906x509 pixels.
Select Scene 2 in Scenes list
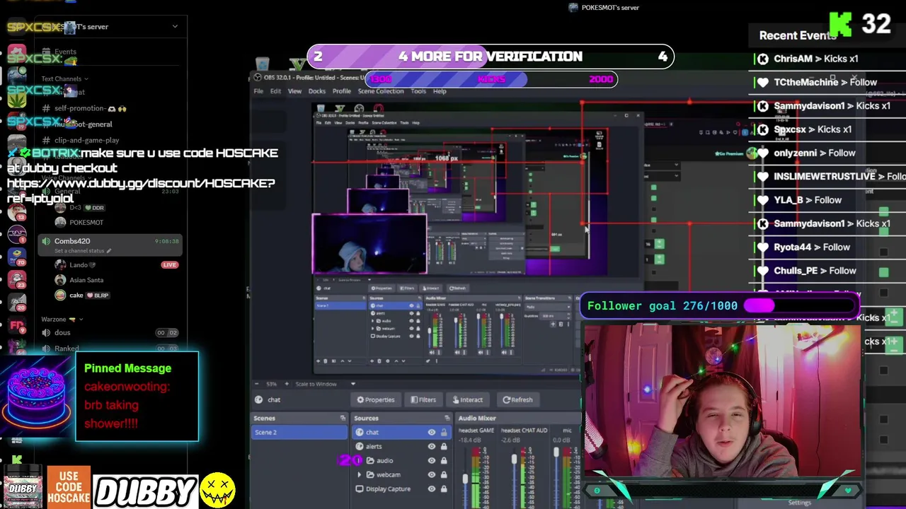(299, 432)
